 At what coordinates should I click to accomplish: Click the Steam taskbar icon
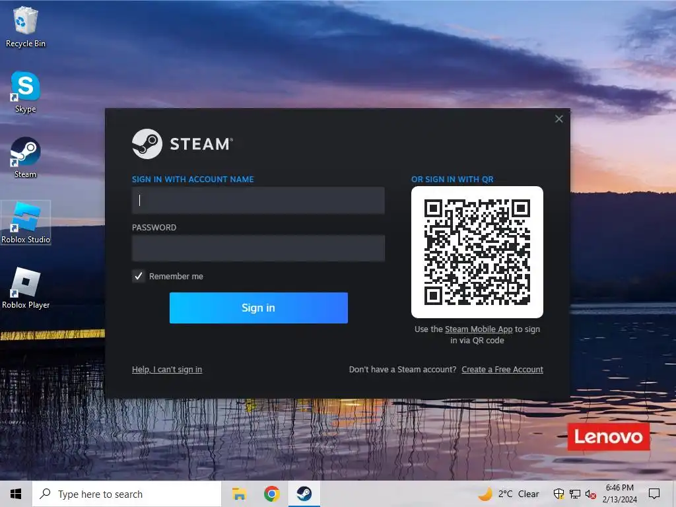(x=304, y=494)
